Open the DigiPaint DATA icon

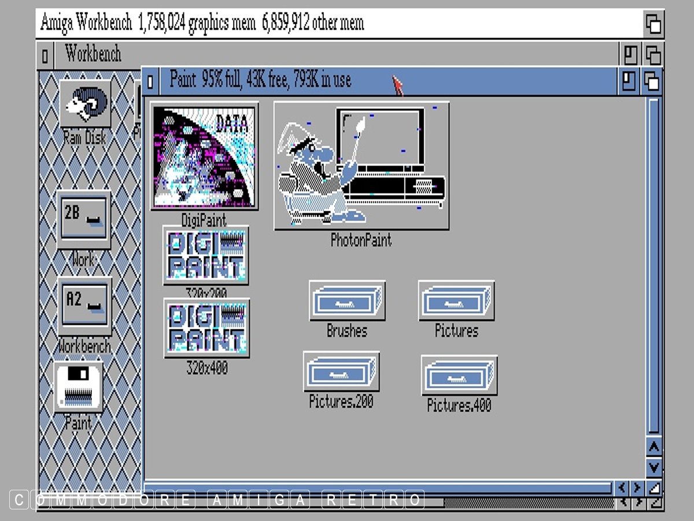click(x=204, y=157)
